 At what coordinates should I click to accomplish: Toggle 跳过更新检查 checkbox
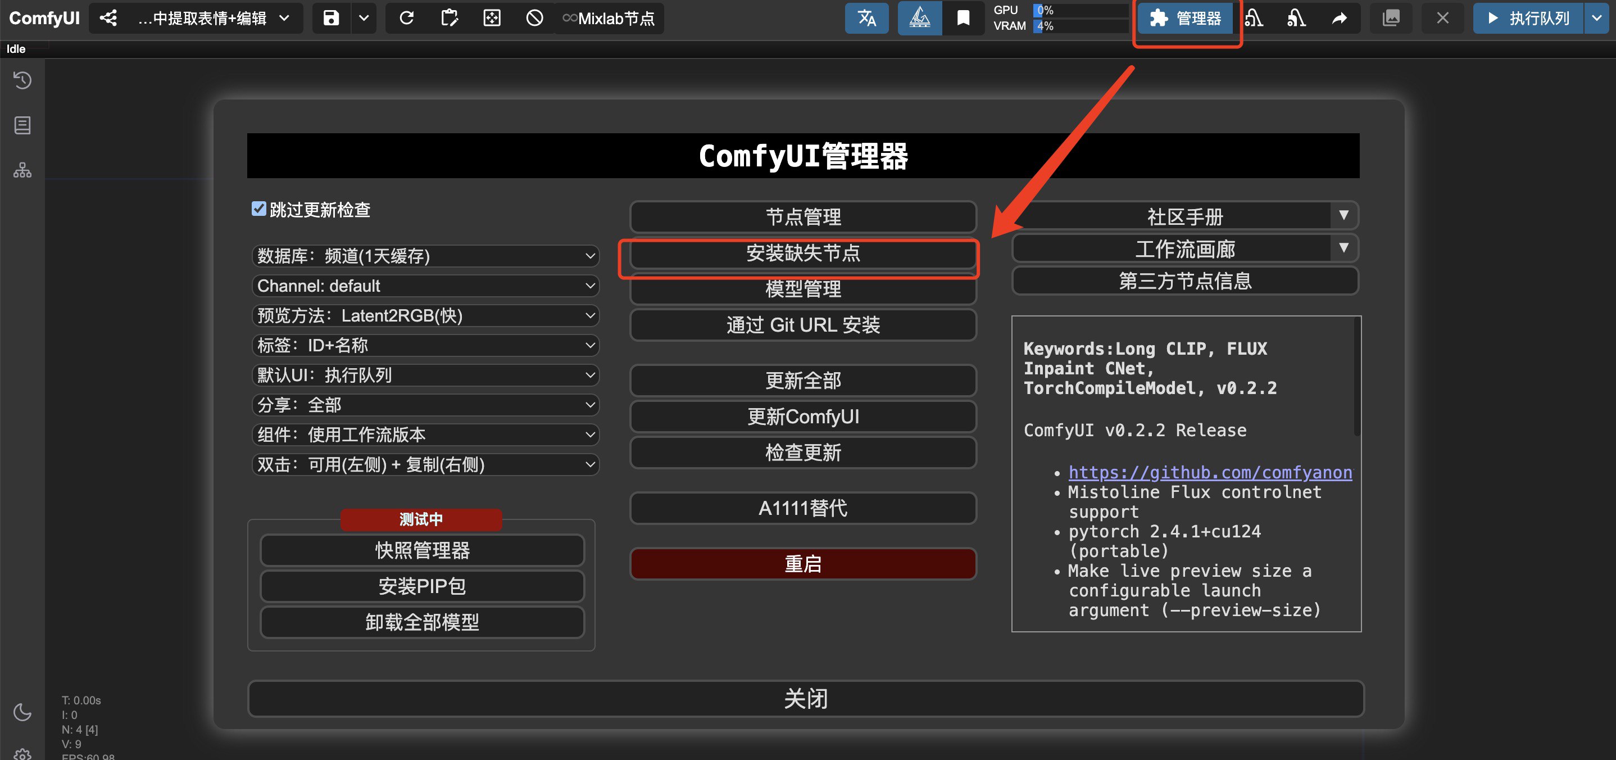258,209
